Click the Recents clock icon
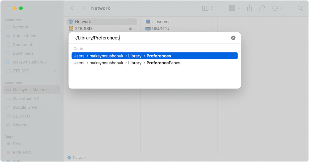 tap(8, 27)
